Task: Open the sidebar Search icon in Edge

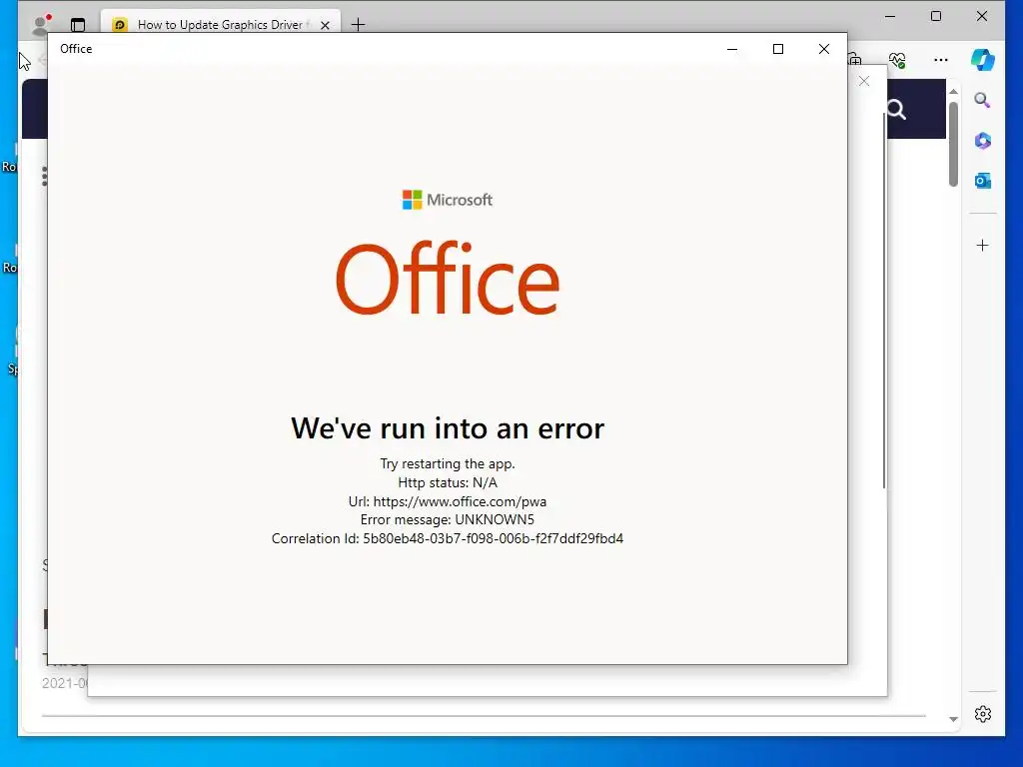Action: [983, 101]
